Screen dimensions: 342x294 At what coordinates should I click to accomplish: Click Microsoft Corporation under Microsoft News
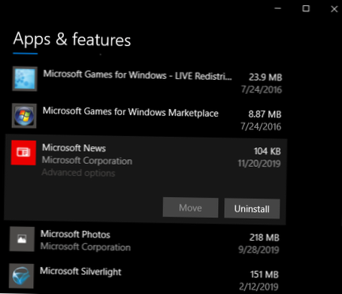point(87,160)
